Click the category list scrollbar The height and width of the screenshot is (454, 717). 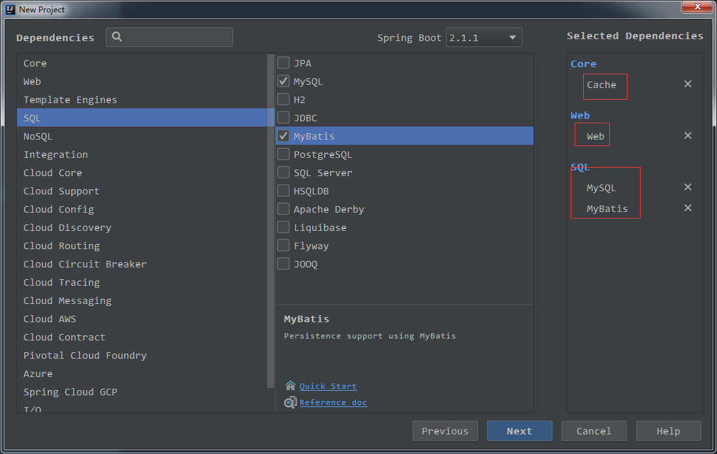click(270, 222)
